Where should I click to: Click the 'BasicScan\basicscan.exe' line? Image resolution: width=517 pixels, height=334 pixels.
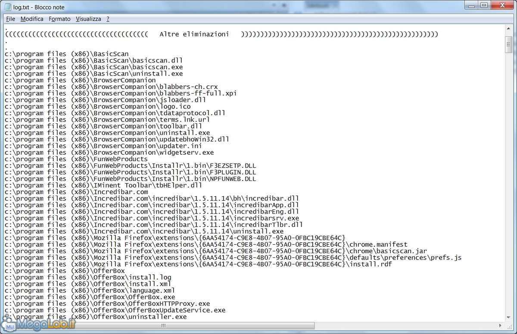tap(93, 67)
